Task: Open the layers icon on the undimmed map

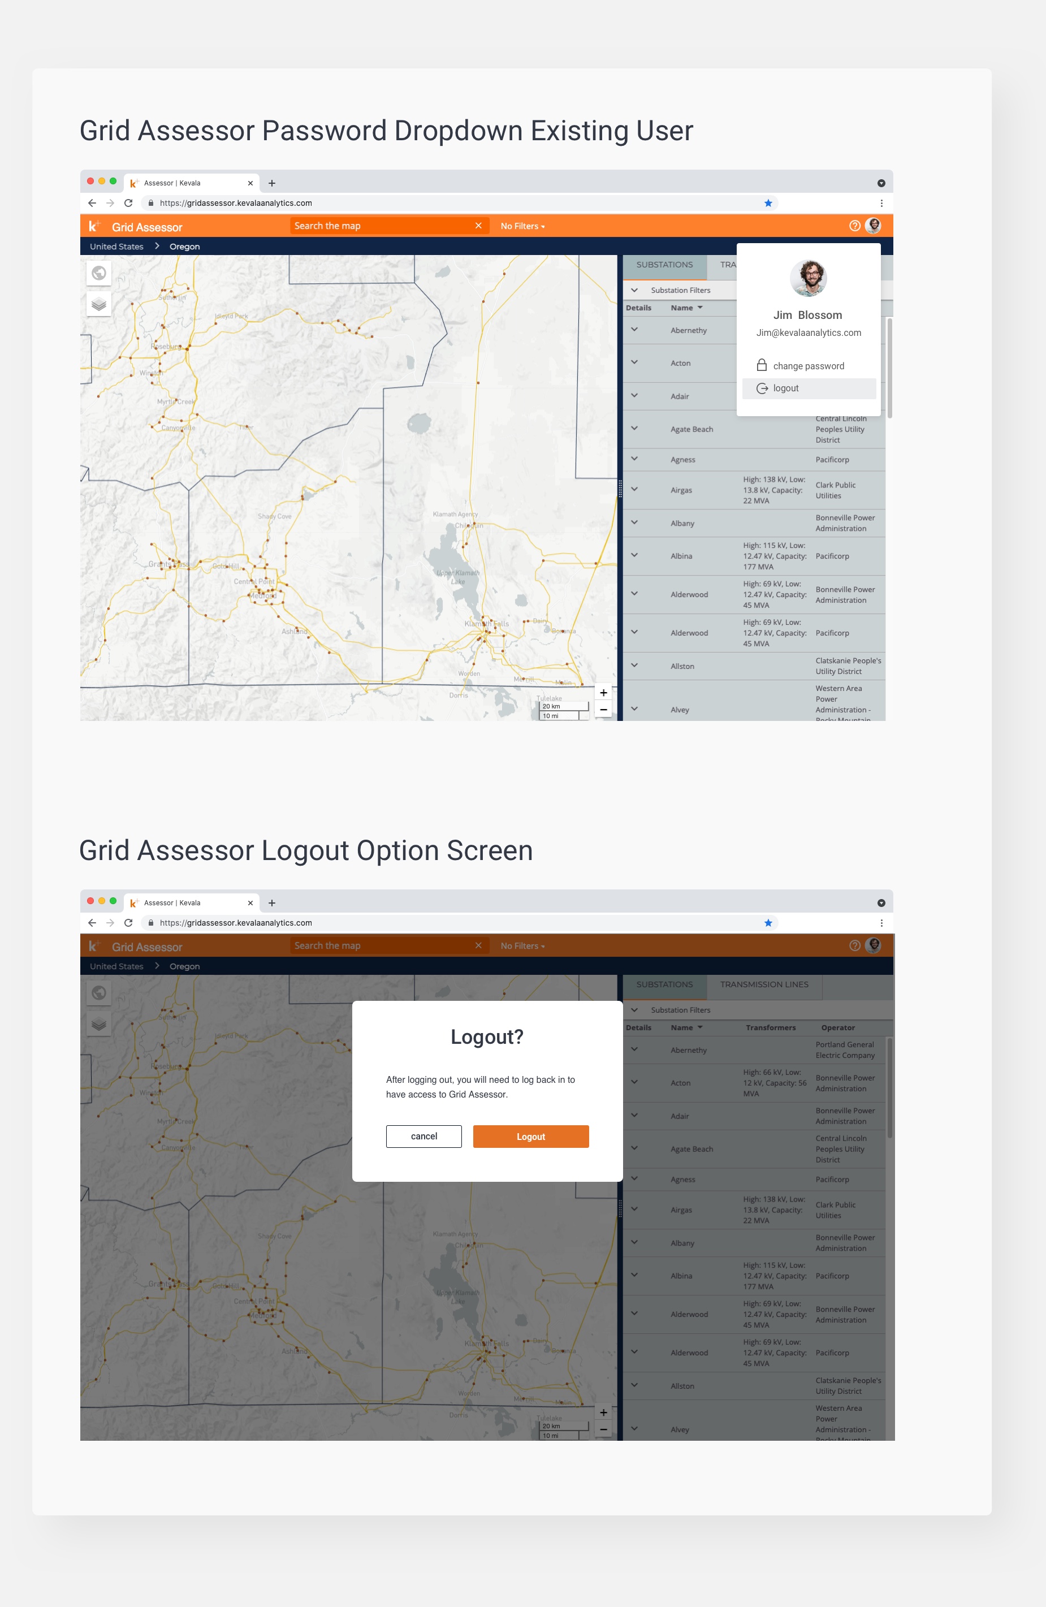Action: click(98, 305)
